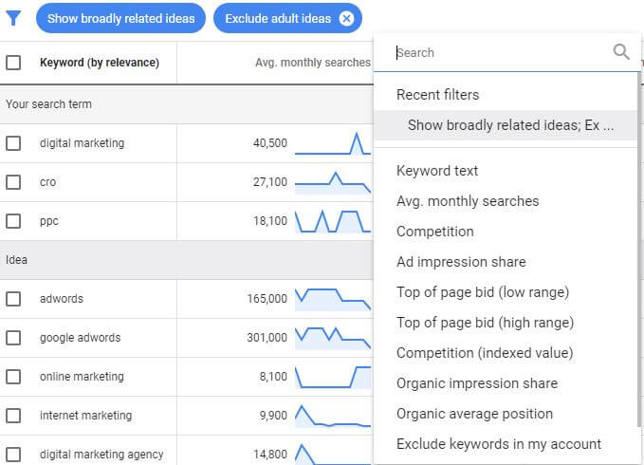644x465 pixels.
Task: Click keyword text 'ppc'
Action: (49, 222)
